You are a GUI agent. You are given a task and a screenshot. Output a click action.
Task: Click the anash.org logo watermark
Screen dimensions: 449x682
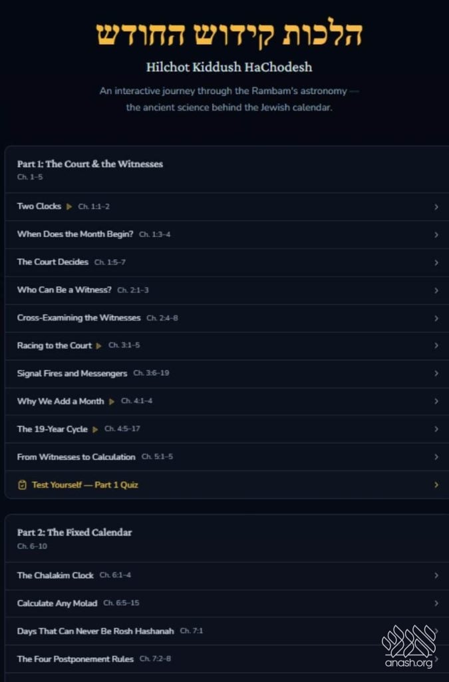407,646
